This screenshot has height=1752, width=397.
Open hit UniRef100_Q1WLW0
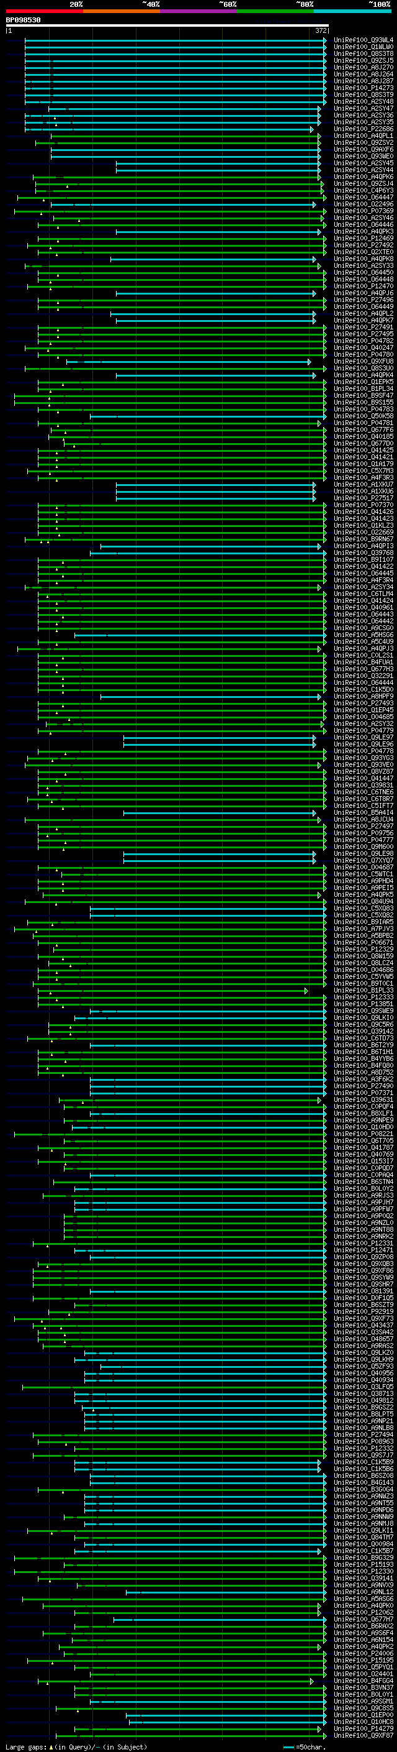click(363, 47)
